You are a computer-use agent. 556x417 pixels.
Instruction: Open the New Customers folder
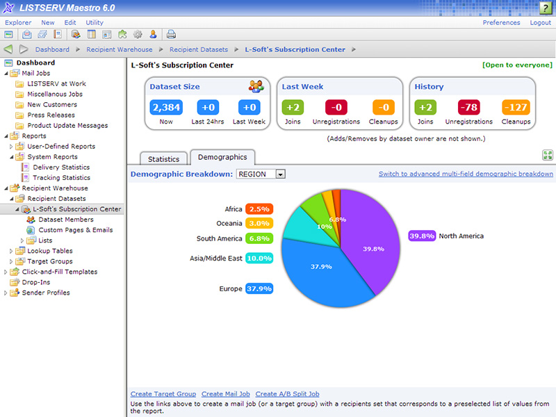tap(52, 105)
